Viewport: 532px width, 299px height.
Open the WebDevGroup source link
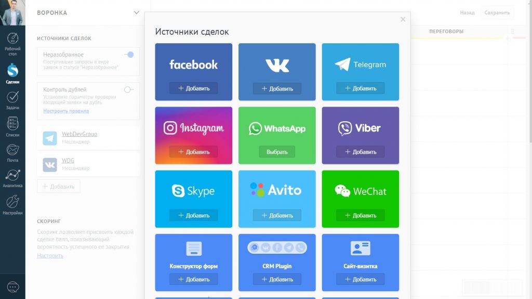[x=79, y=134]
